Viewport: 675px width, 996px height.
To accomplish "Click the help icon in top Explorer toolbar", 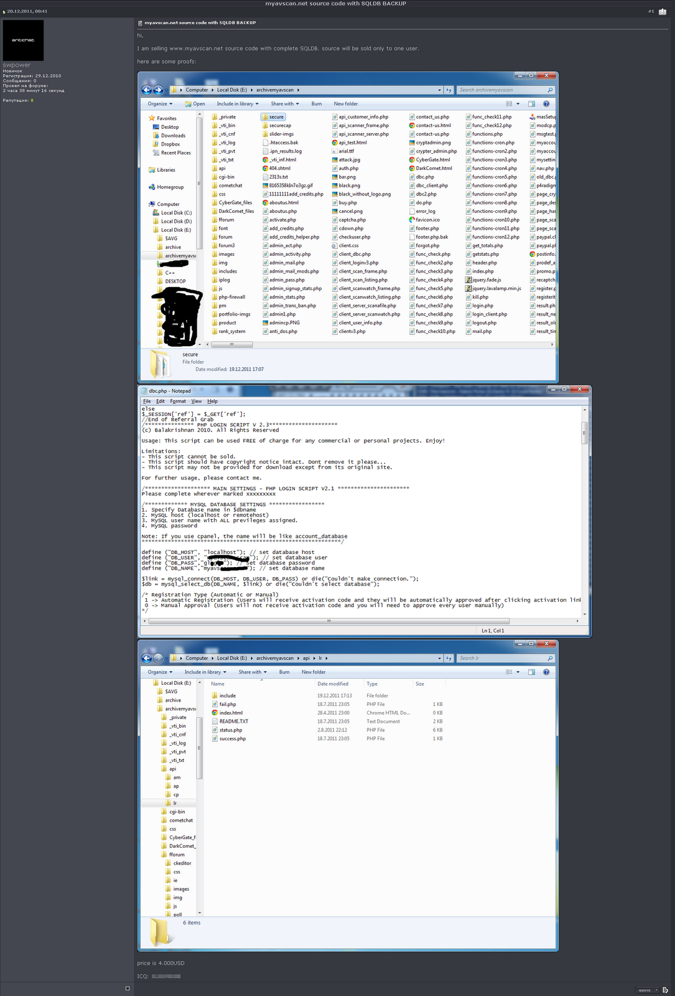I will click(546, 104).
